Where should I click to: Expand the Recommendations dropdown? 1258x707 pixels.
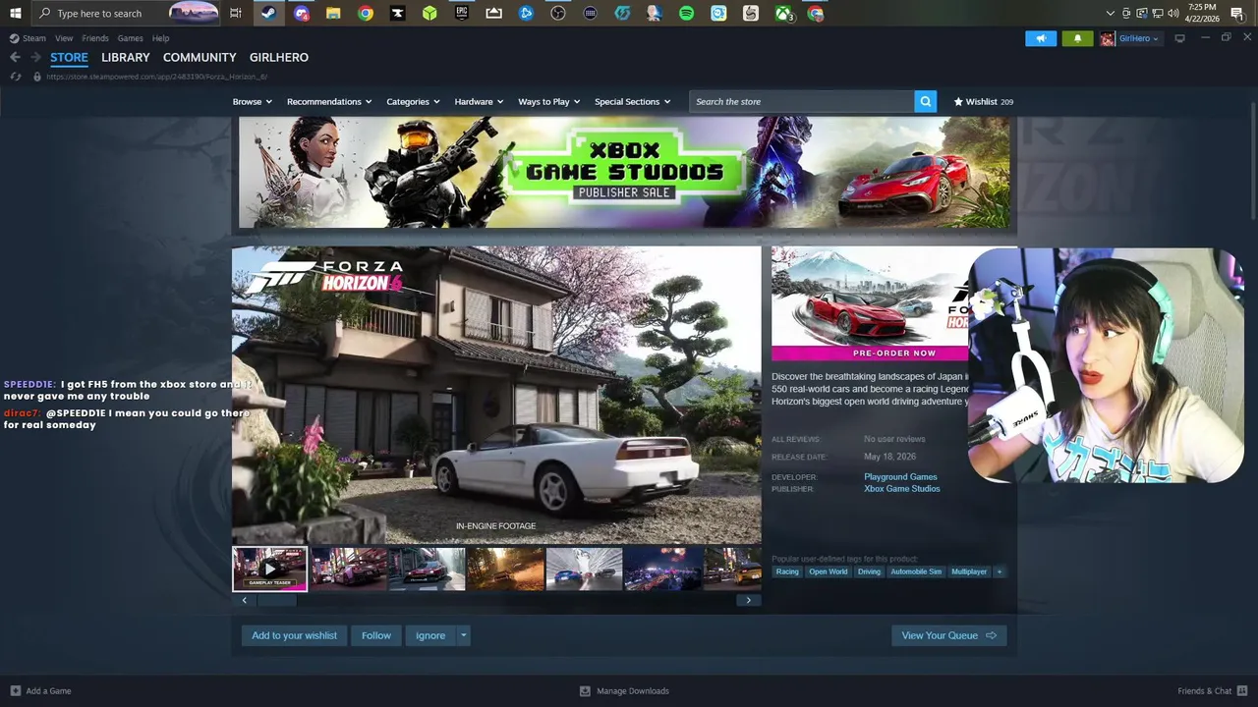[329, 101]
